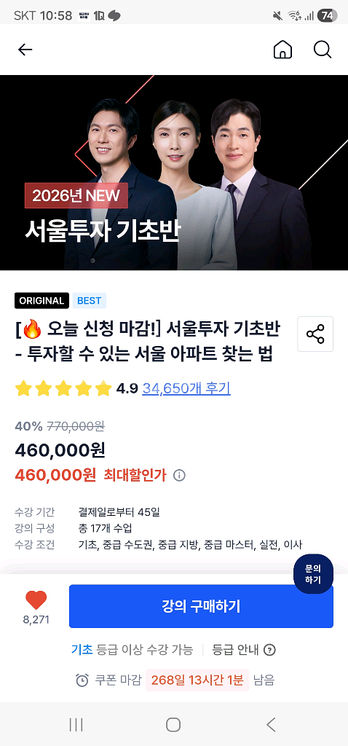Open the 34,650개 후기 reviews link
Screen dimensions: 348x746
(186, 389)
